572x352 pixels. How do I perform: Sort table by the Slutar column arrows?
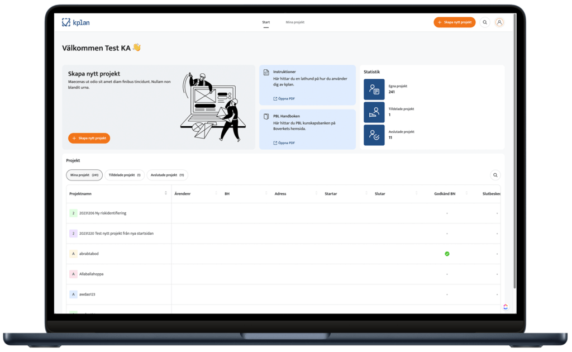click(417, 193)
